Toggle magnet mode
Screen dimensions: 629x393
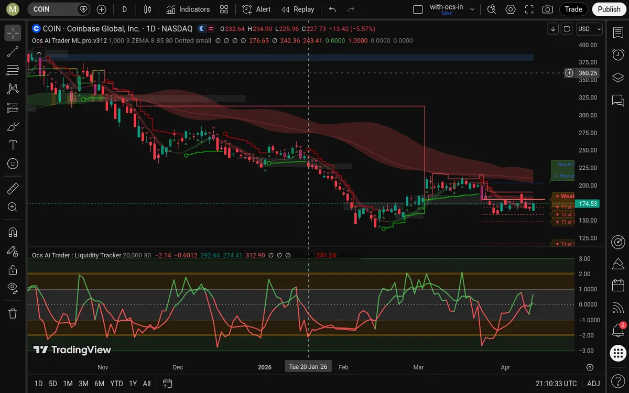point(13,232)
